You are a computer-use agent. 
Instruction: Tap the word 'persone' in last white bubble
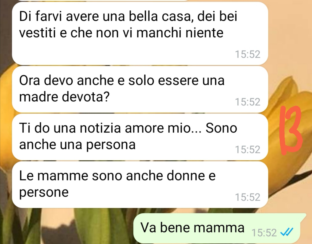[x=44, y=193]
